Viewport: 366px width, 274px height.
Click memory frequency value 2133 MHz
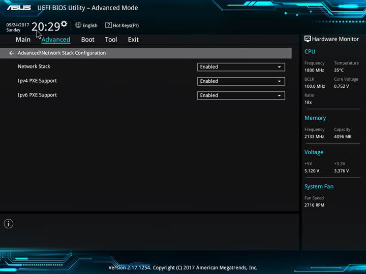[314, 136]
